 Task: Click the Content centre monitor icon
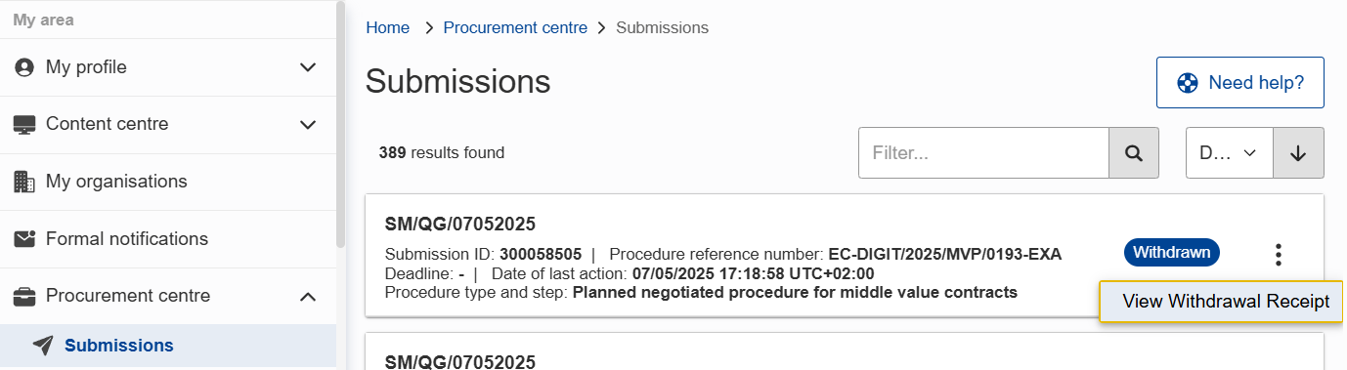(24, 125)
